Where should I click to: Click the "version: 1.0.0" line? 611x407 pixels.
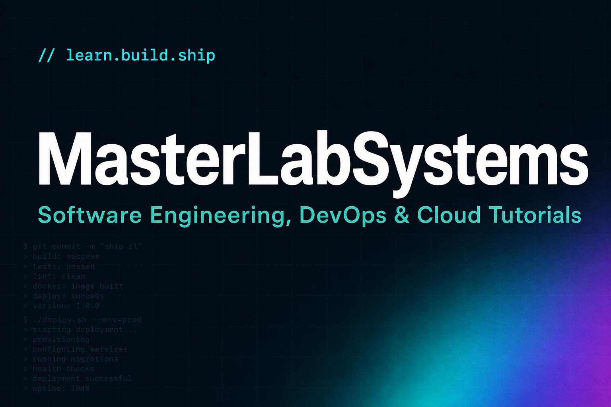point(61,306)
